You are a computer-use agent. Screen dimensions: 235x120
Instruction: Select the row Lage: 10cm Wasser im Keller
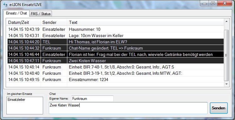tap(115, 35)
